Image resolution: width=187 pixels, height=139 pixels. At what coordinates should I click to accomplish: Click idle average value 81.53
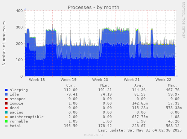140,94
